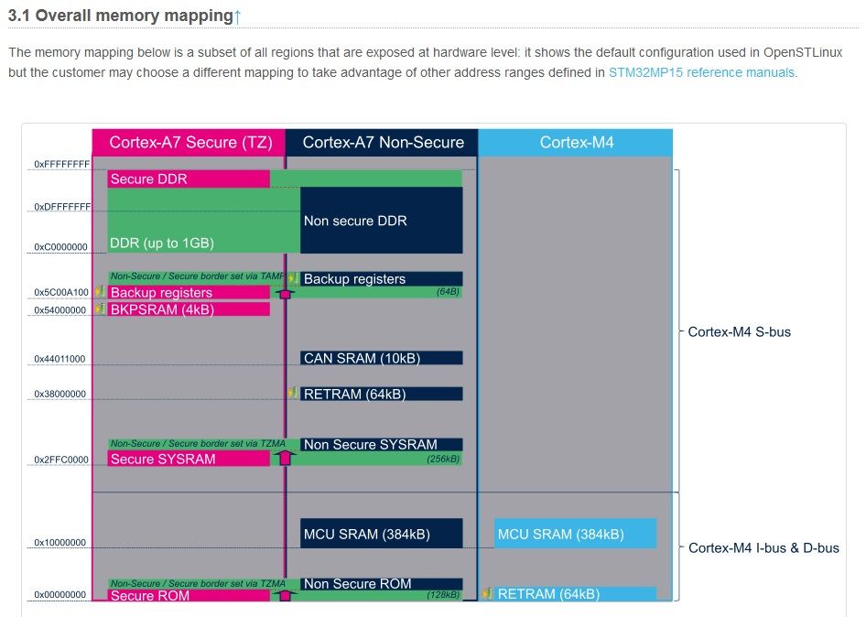Image resolution: width=866 pixels, height=617 pixels.
Task: Click the '(128kB)' size note
Action: pos(443,595)
